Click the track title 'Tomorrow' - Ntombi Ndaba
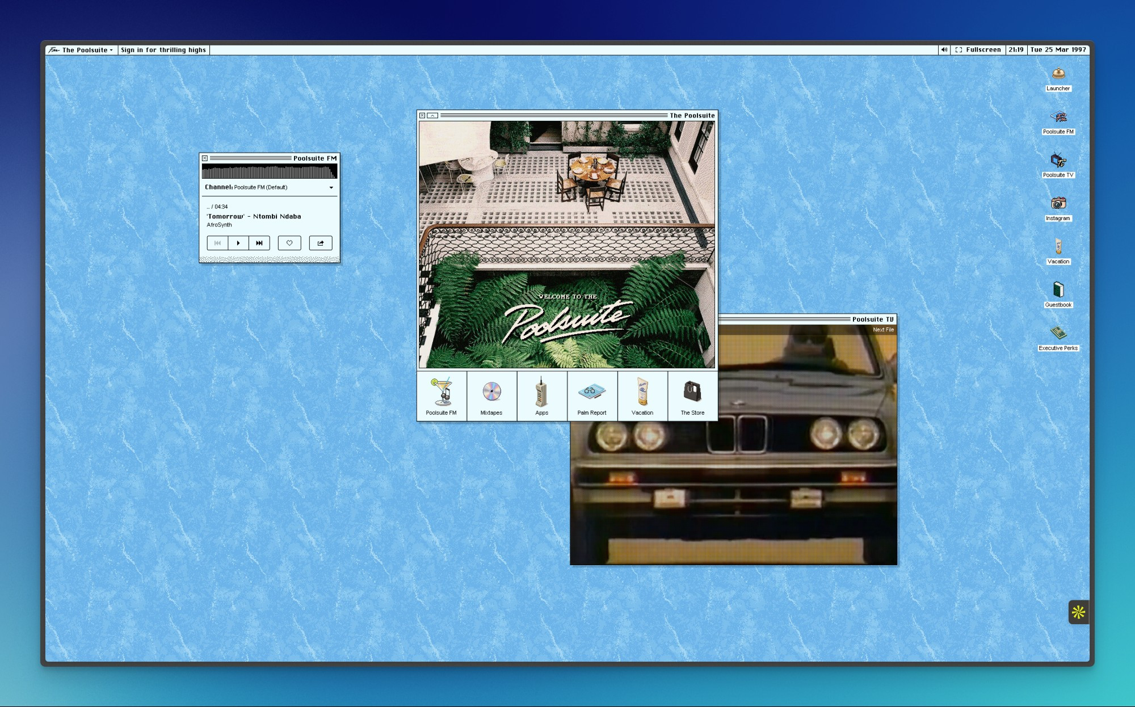 pos(254,216)
